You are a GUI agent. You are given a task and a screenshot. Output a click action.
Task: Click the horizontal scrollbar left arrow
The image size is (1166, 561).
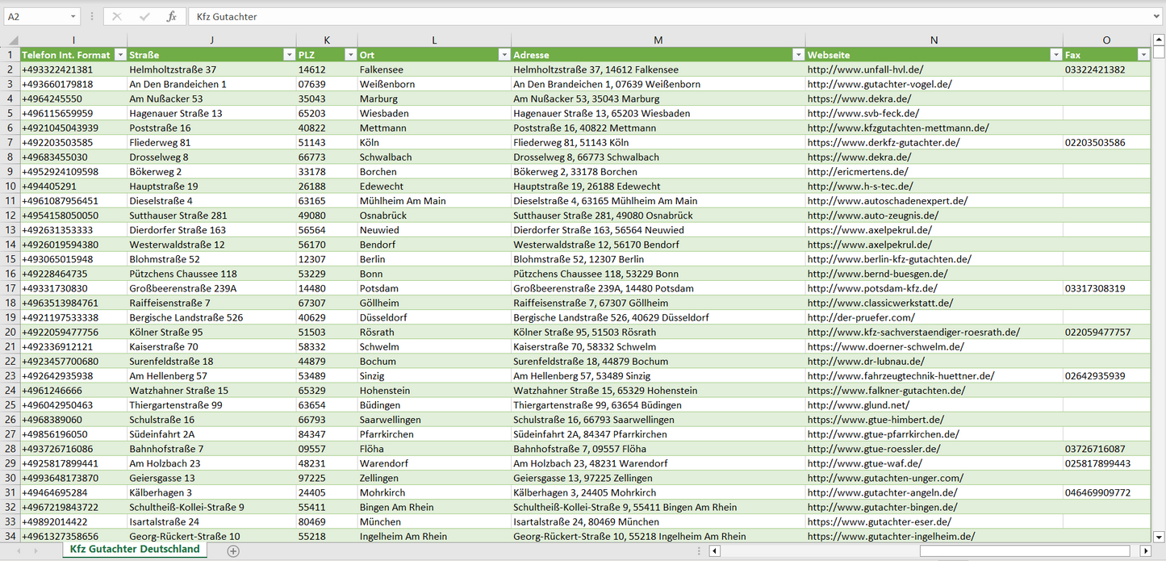pyautogui.click(x=714, y=551)
